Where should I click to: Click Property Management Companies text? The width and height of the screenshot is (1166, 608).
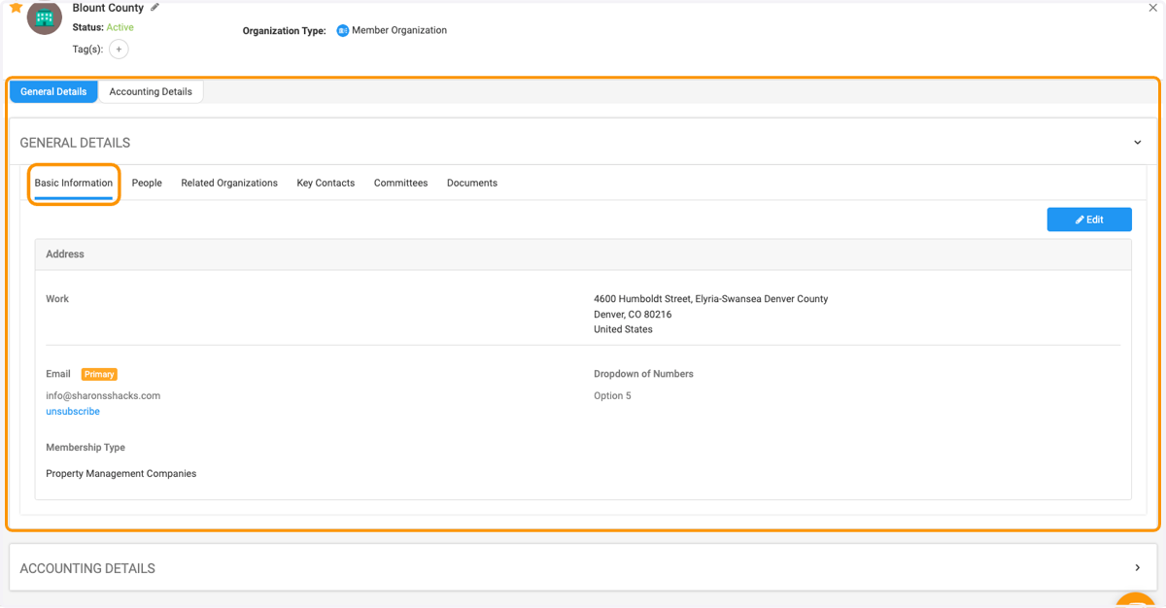121,474
